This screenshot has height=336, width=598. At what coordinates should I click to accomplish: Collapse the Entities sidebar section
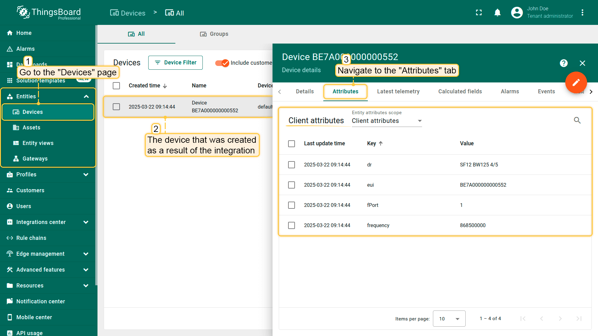coord(86,96)
